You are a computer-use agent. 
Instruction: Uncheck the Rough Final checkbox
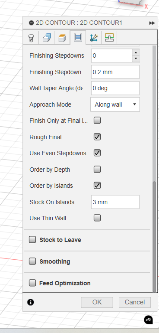click(x=97, y=137)
